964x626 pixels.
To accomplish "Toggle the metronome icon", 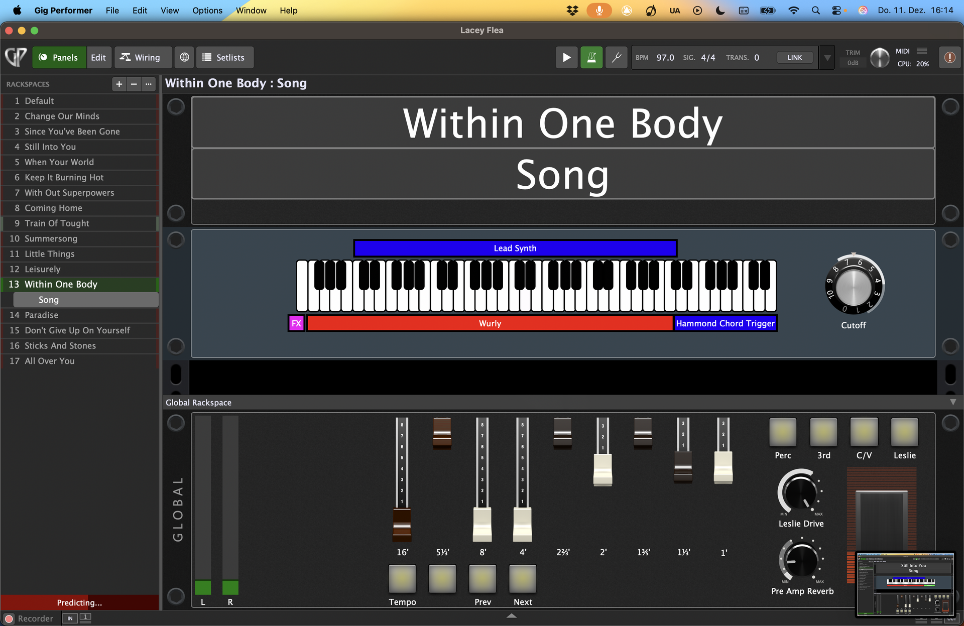I will 591,58.
